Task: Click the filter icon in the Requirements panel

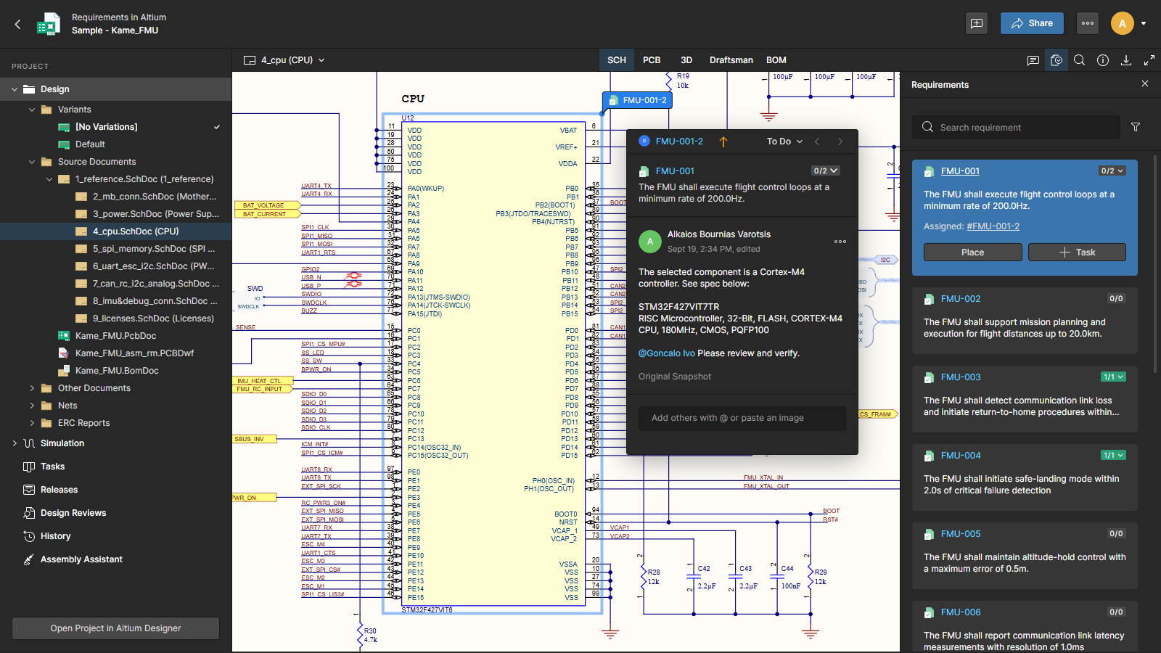Action: [1136, 127]
